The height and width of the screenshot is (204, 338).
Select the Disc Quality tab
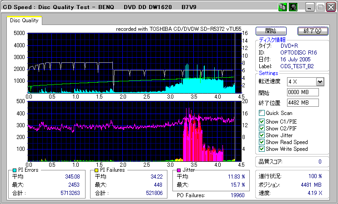24,20
